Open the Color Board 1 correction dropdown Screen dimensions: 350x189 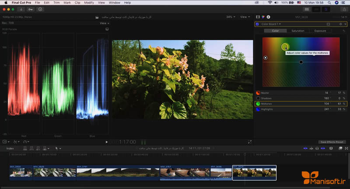[x=271, y=24]
